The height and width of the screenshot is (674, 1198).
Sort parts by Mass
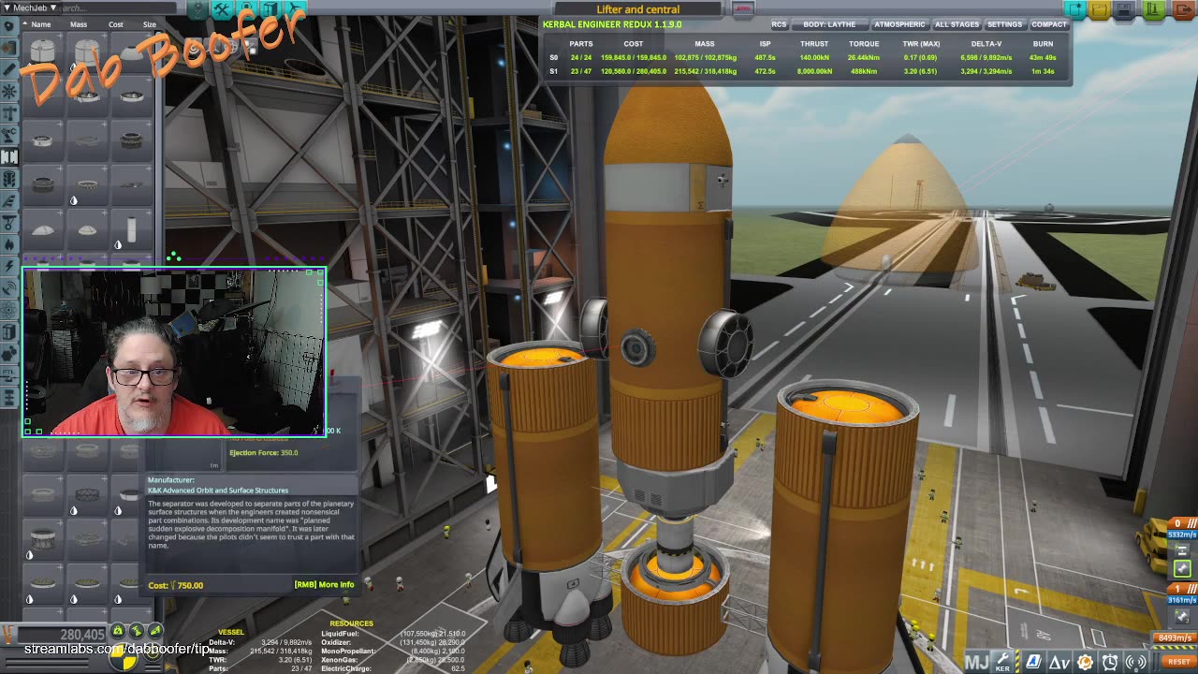[79, 24]
